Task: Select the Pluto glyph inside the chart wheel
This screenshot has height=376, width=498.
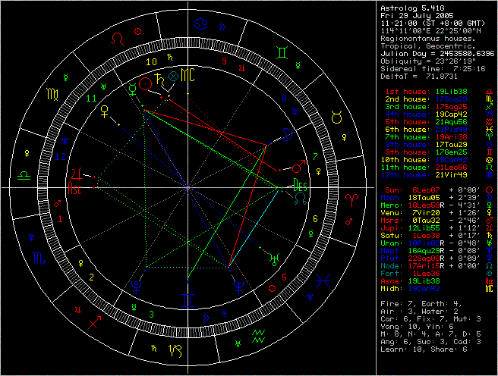Action: (x=137, y=285)
